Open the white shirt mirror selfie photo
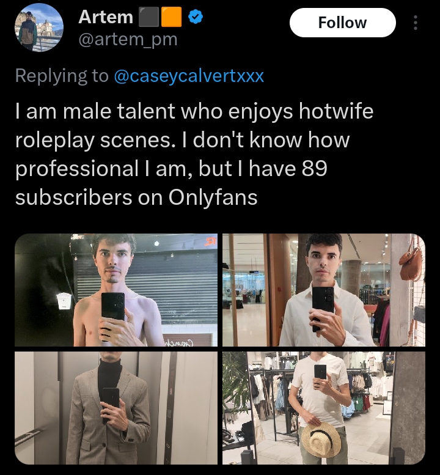This screenshot has width=440, height=475. point(324,290)
